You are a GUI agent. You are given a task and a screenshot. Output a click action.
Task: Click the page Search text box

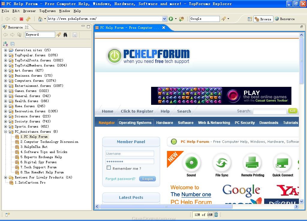tap(270, 111)
